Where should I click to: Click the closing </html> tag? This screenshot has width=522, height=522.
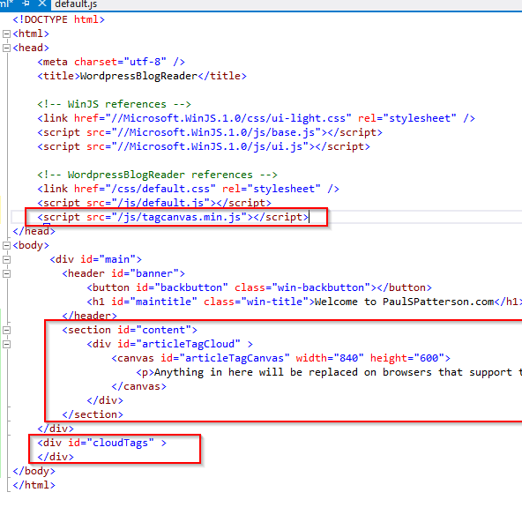tap(34, 485)
